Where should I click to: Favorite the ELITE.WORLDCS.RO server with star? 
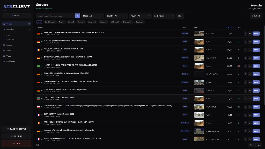click(250, 91)
